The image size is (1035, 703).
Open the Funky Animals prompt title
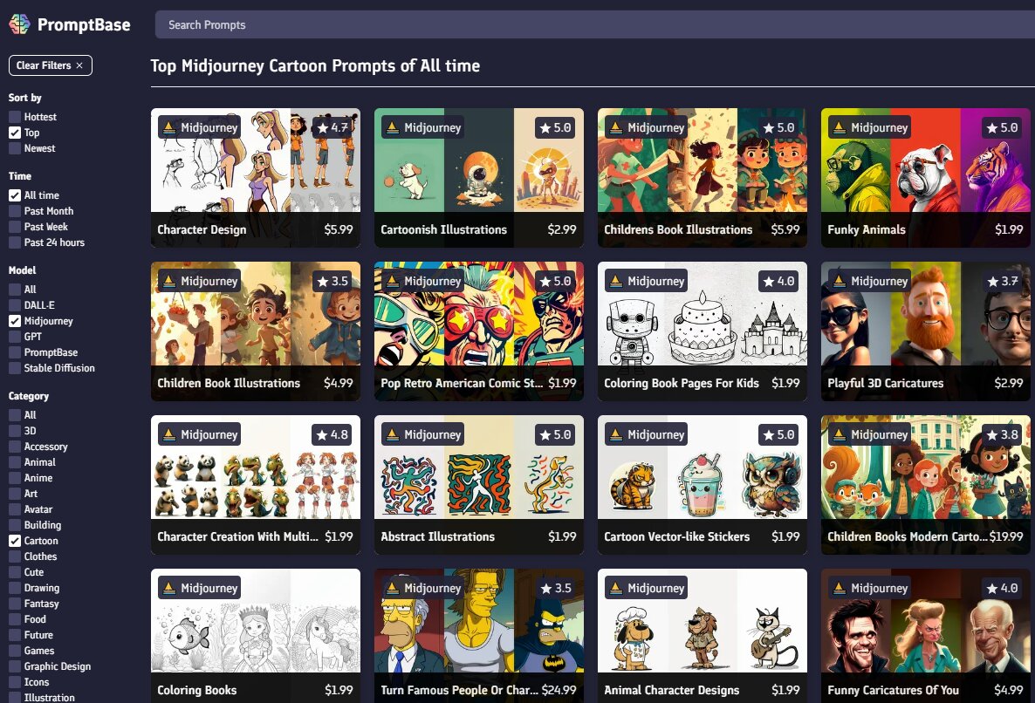point(866,229)
